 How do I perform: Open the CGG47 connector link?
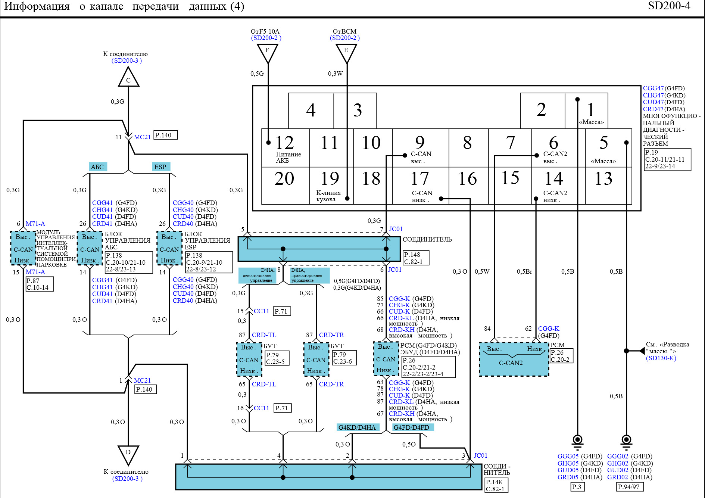[653, 88]
